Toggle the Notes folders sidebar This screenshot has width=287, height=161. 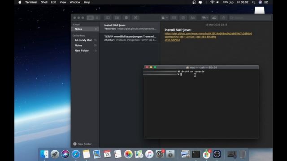108,18
